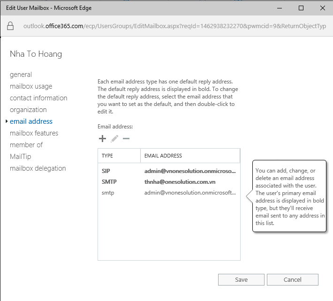The width and height of the screenshot is (333, 301).
Task: Open mailbox features section
Action: tap(34, 133)
